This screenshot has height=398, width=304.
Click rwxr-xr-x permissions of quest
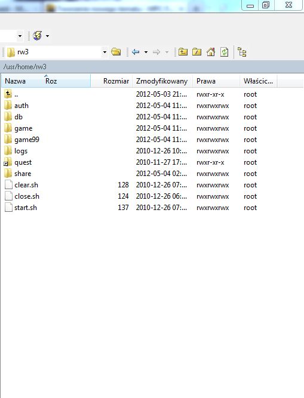click(x=210, y=162)
